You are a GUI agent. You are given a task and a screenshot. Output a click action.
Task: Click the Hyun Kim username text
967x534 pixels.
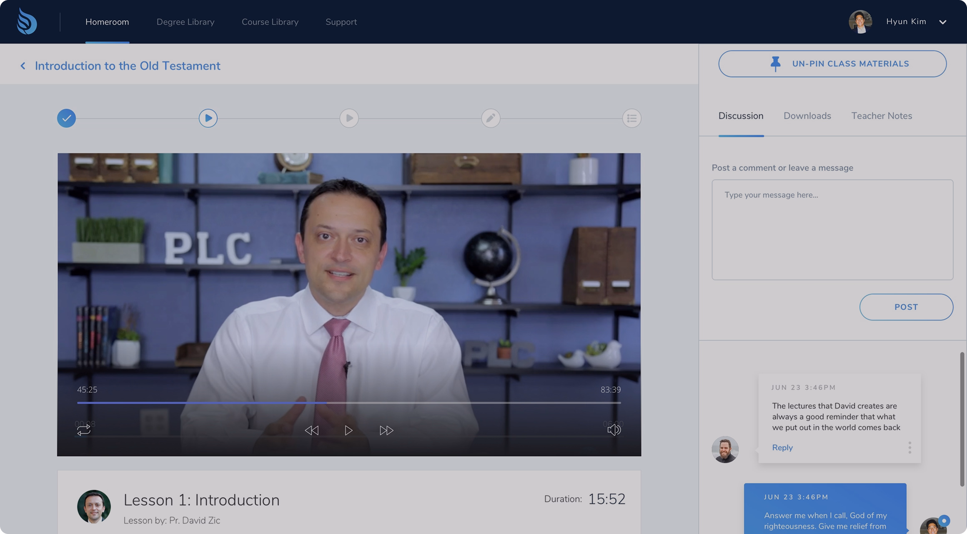coord(906,22)
